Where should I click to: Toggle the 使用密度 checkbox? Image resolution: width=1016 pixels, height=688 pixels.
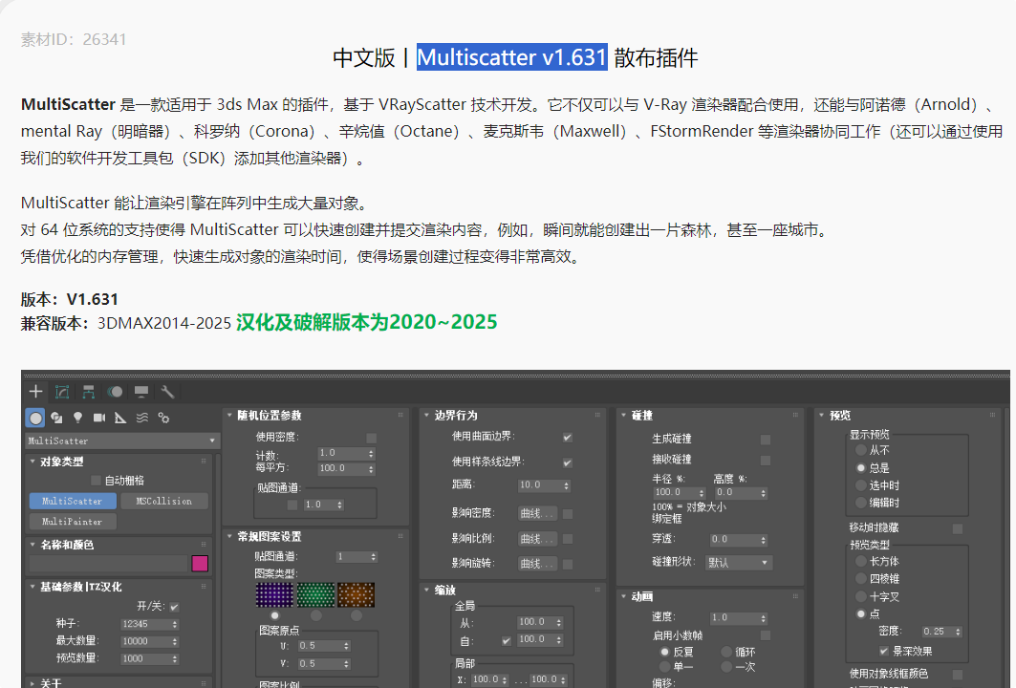coord(371,438)
